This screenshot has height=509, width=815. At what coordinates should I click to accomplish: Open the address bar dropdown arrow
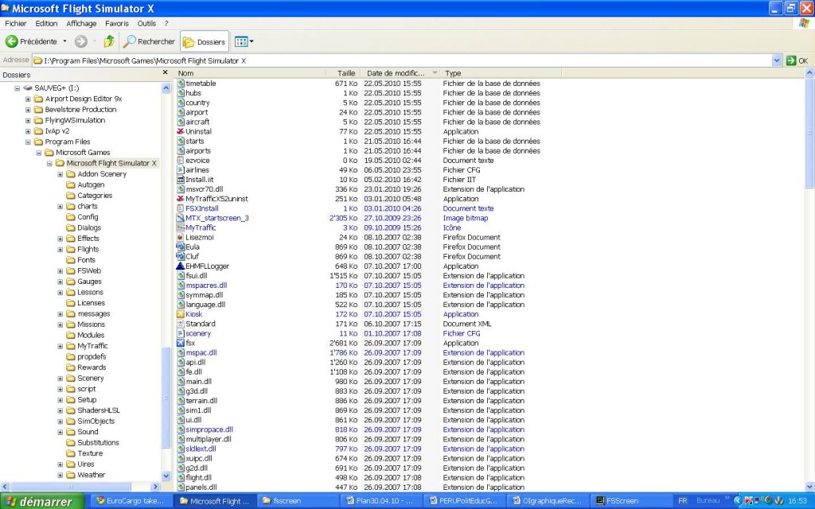777,60
